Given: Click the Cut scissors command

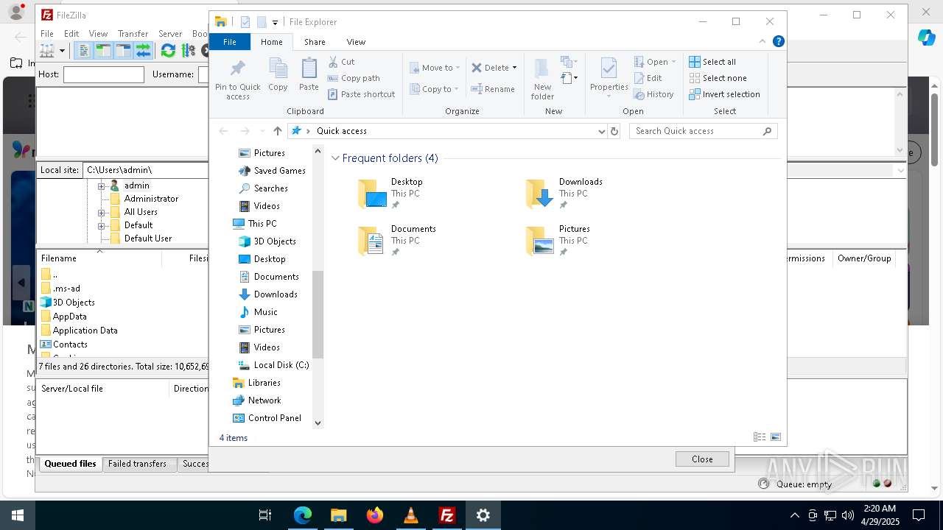Looking at the screenshot, I should [x=341, y=62].
